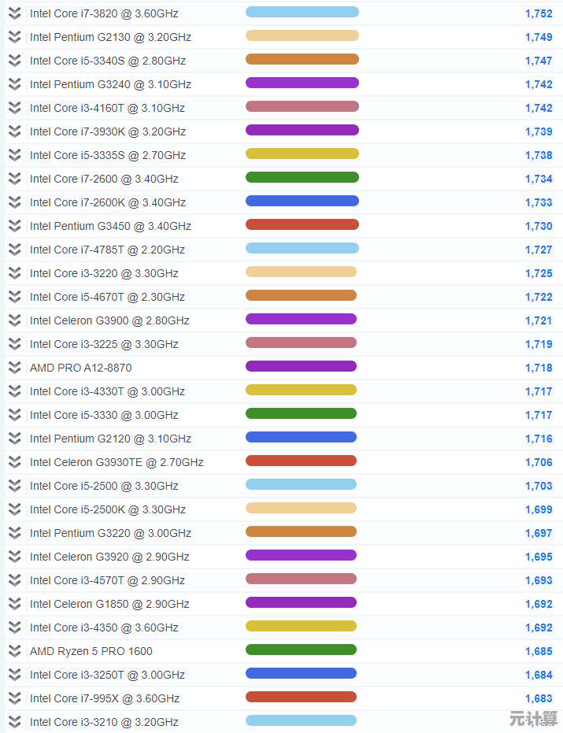Open the Intel Core i5-3330 @ 3.00GHz link
This screenshot has height=733, width=563.
pos(104,415)
